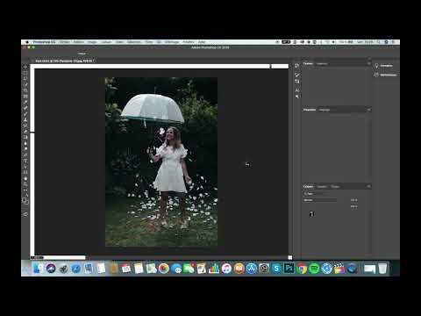421x316 pixels.
Task: Toggle Quick Mask mode in the toolbar
Action: coord(25,214)
